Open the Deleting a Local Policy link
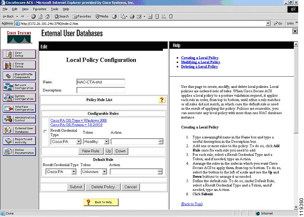The image size is (304, 217). [200, 67]
